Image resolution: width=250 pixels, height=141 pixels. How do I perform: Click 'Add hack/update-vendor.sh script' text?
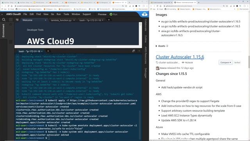coord(182,87)
